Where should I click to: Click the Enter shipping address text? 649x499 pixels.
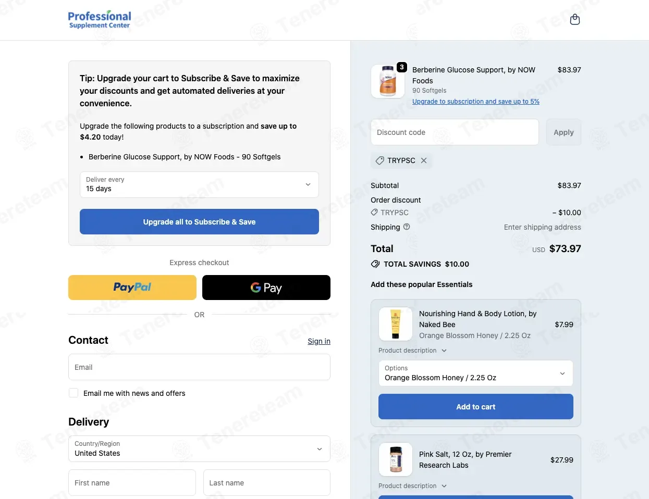pos(543,227)
